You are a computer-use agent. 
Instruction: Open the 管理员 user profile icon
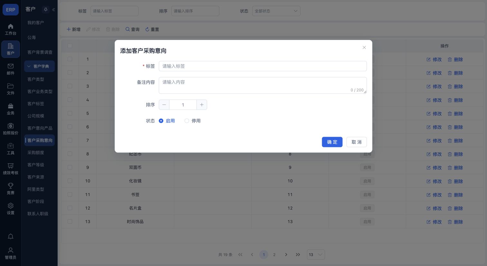11,250
